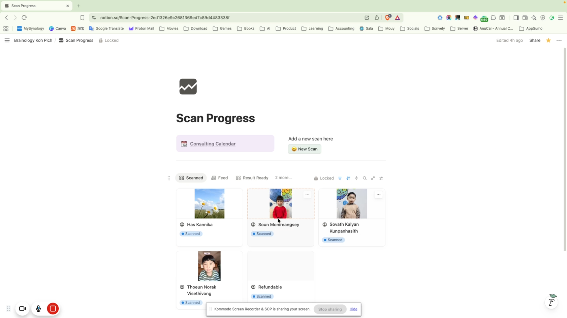Image resolution: width=567 pixels, height=318 pixels.
Task: Click the database search magnifier icon
Action: (x=365, y=178)
